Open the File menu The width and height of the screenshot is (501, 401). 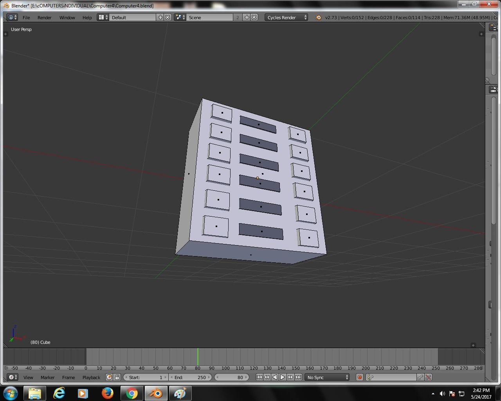[x=26, y=18]
